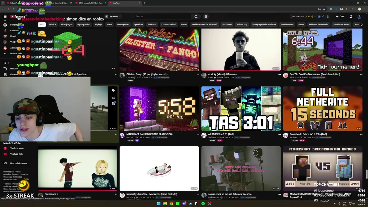Select the Todo filter chip

42,24
